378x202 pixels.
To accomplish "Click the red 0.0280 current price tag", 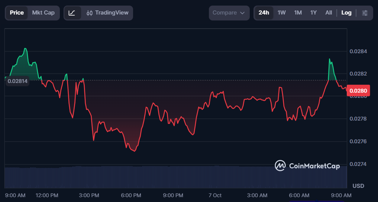I will [358, 91].
